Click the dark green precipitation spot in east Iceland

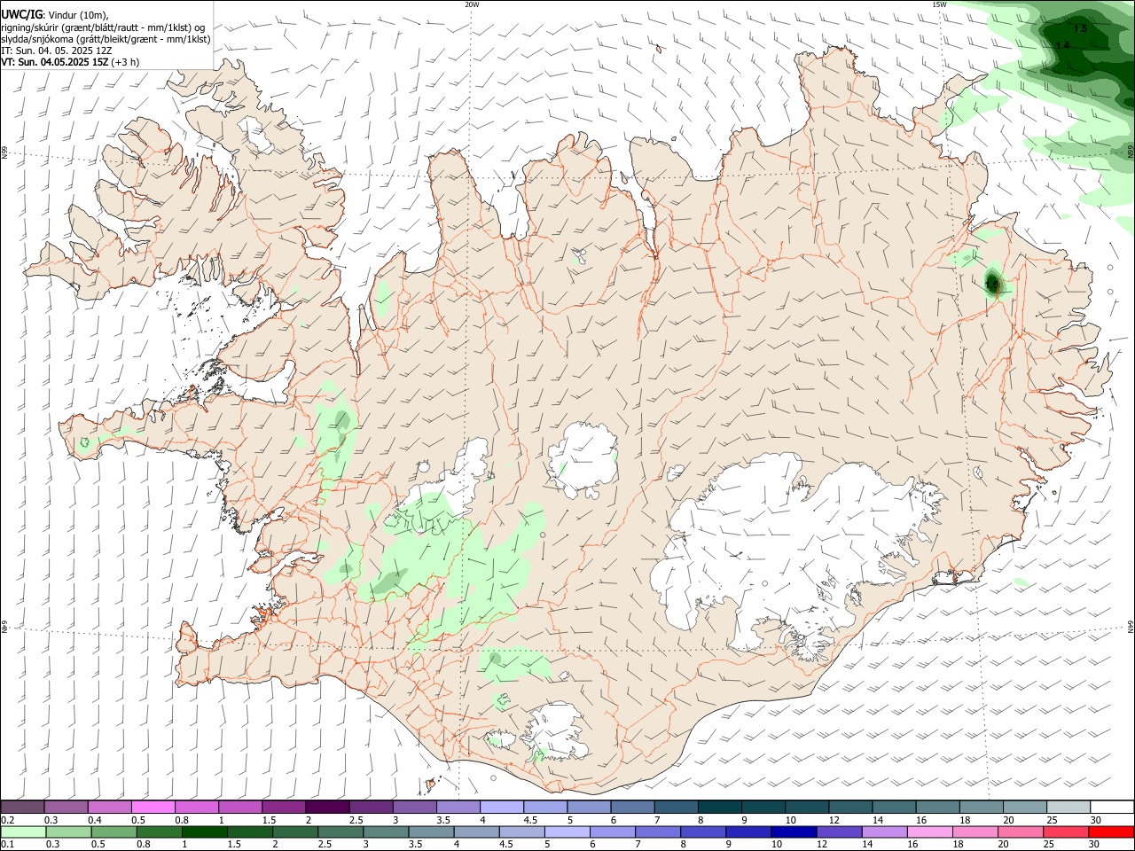point(992,284)
